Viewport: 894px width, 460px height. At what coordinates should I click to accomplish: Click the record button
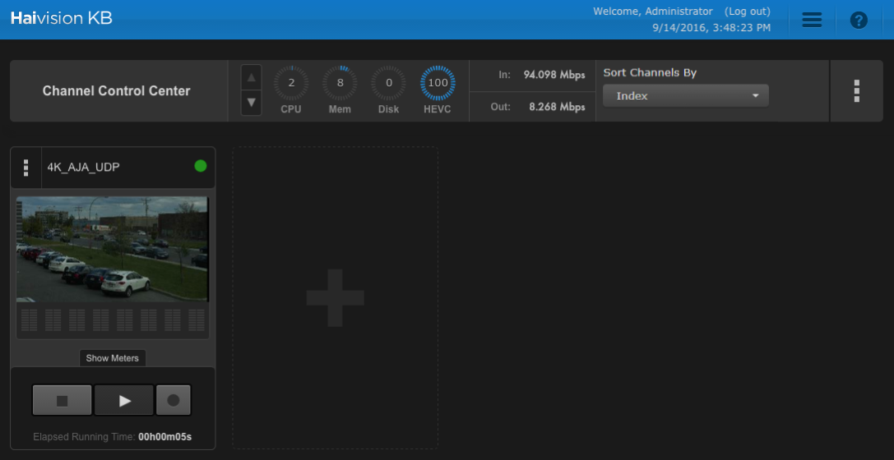[173, 401]
